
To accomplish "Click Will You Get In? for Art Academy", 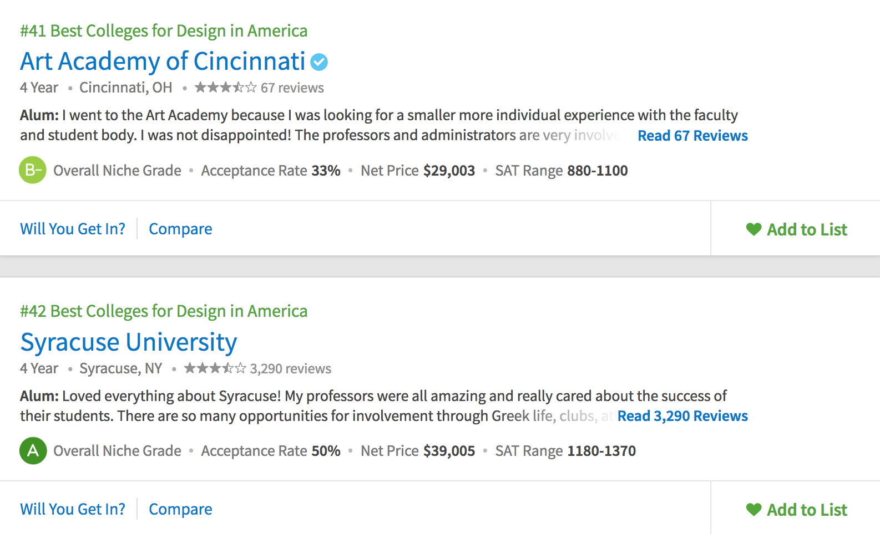I will pyautogui.click(x=73, y=229).
